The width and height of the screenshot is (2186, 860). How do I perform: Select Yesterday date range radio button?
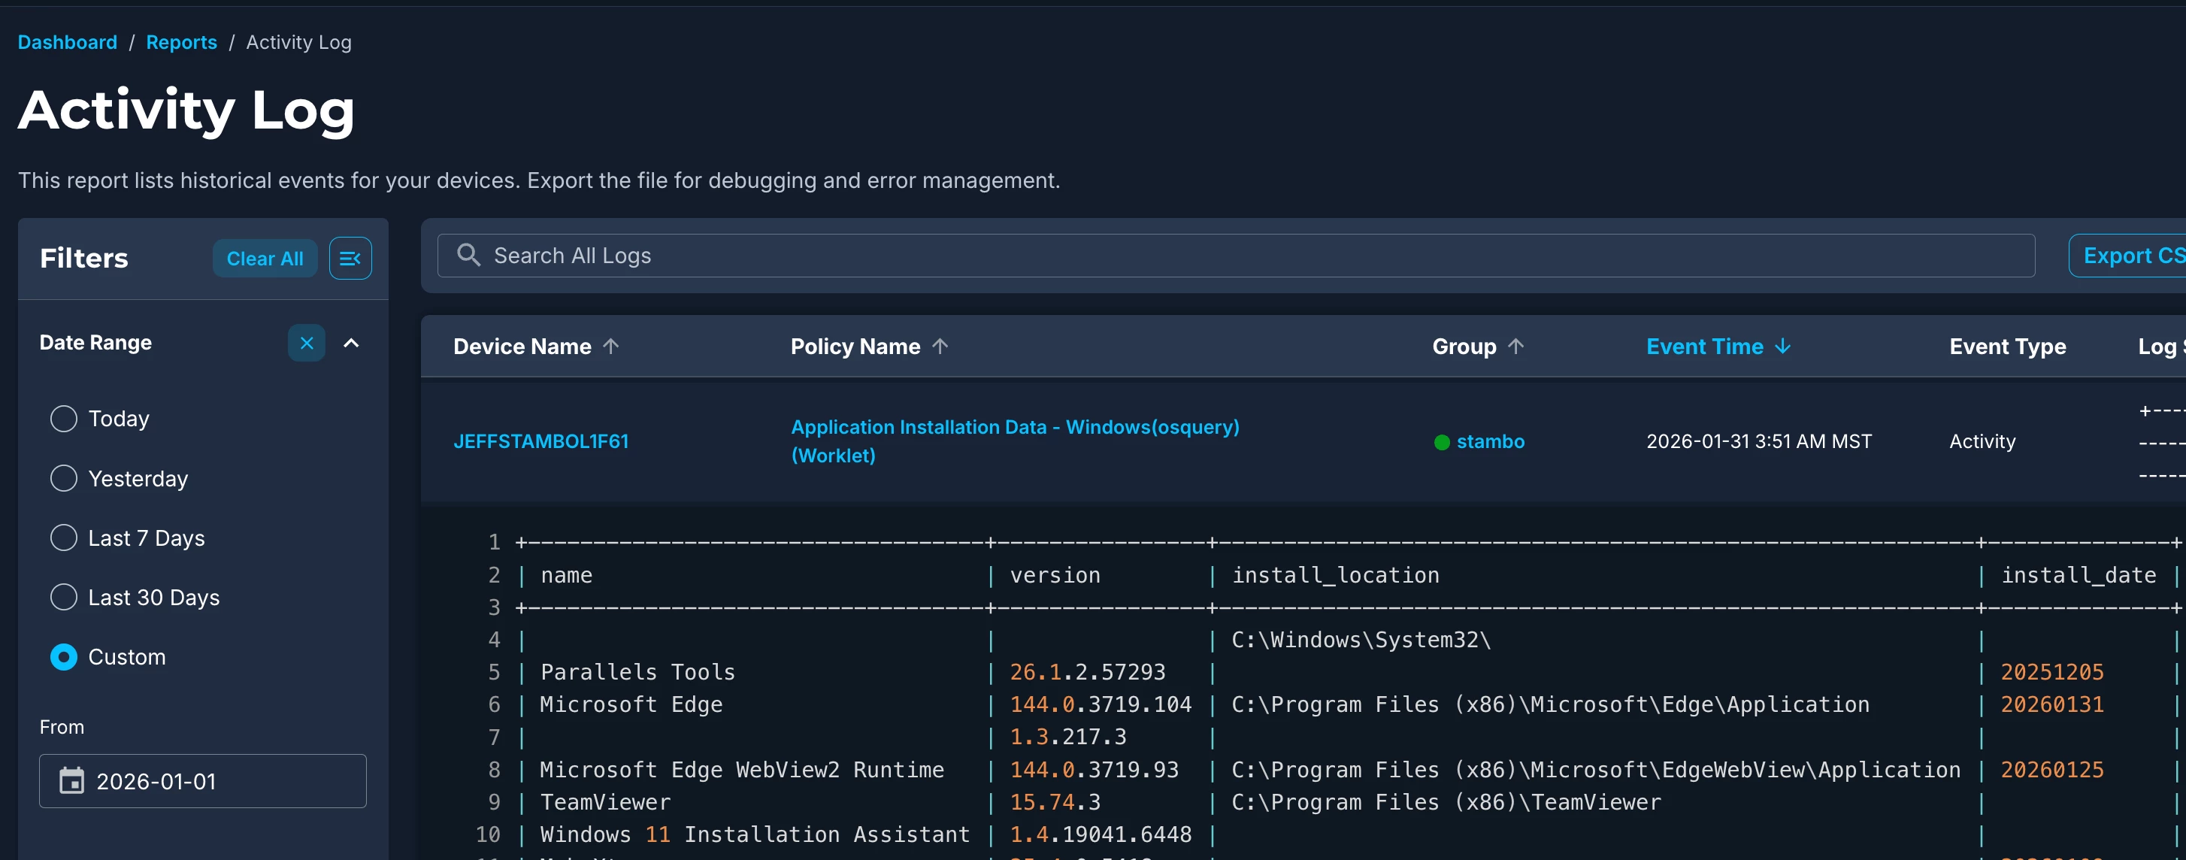(64, 478)
